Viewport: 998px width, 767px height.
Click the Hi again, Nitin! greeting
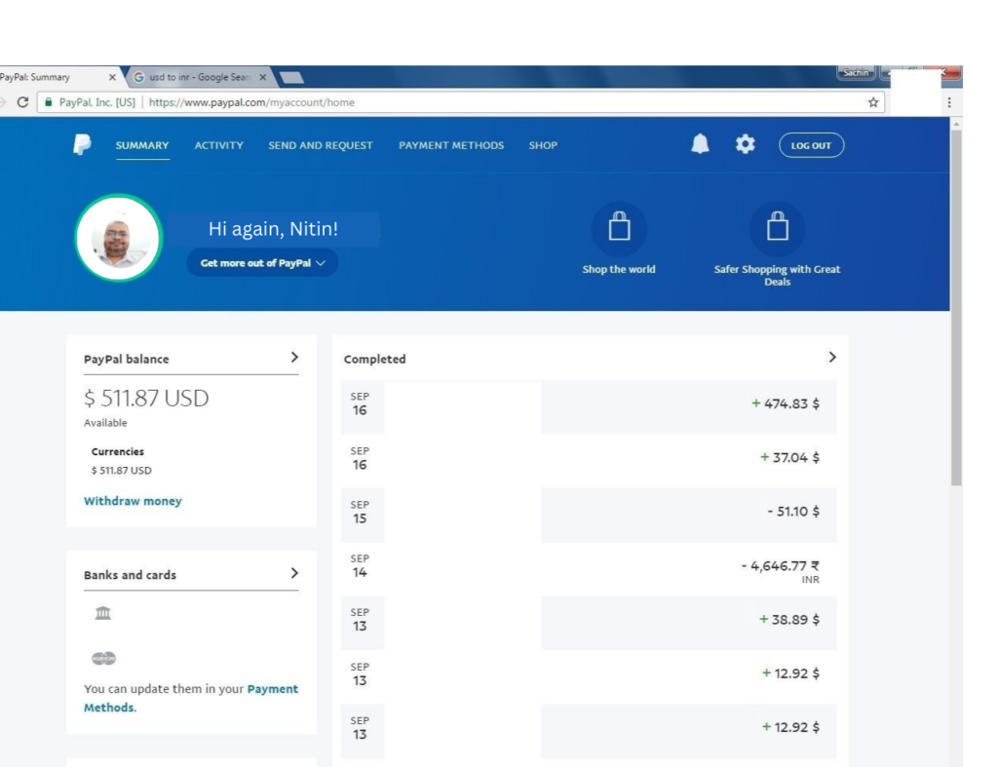(273, 228)
